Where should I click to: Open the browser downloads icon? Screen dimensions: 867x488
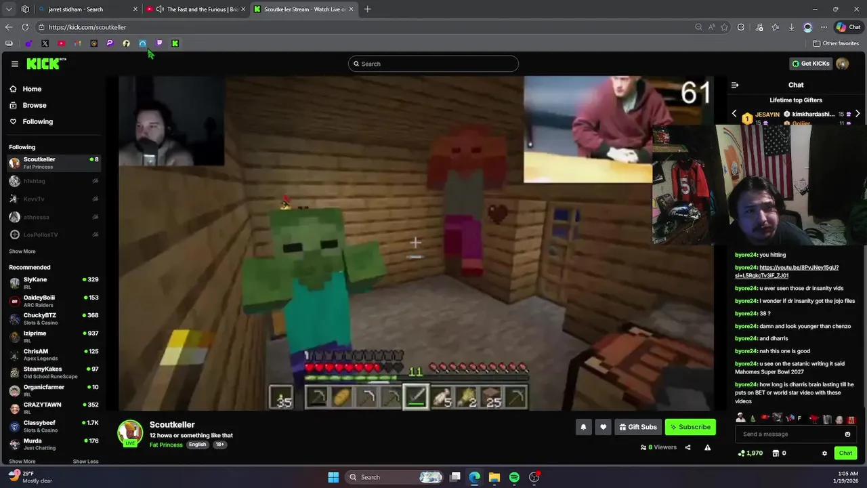[791, 27]
